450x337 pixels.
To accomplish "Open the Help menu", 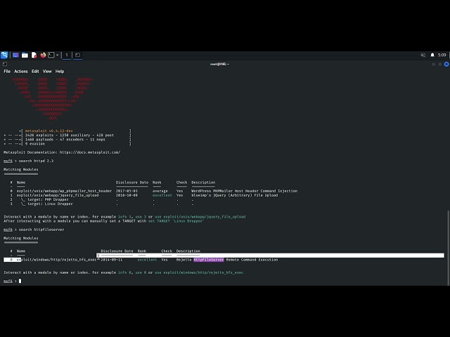I will click(x=60, y=72).
